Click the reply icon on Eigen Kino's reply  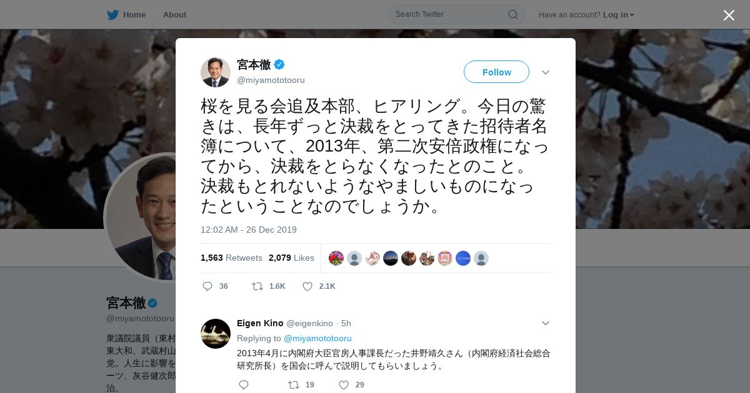(x=244, y=385)
